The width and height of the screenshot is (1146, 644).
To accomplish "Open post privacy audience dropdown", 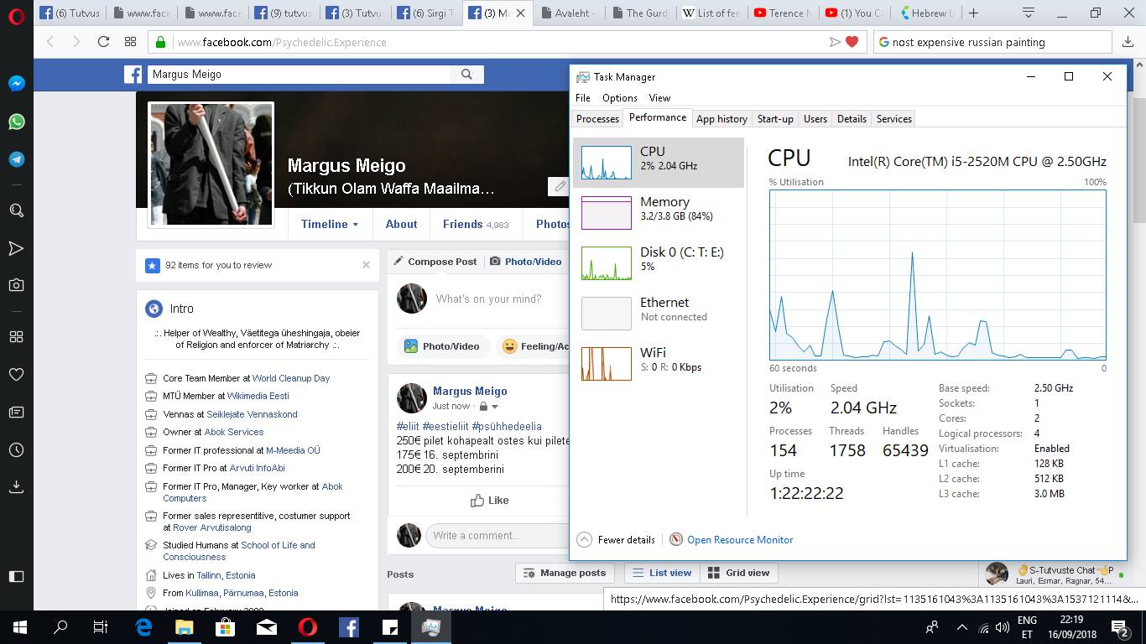I will [x=488, y=407].
